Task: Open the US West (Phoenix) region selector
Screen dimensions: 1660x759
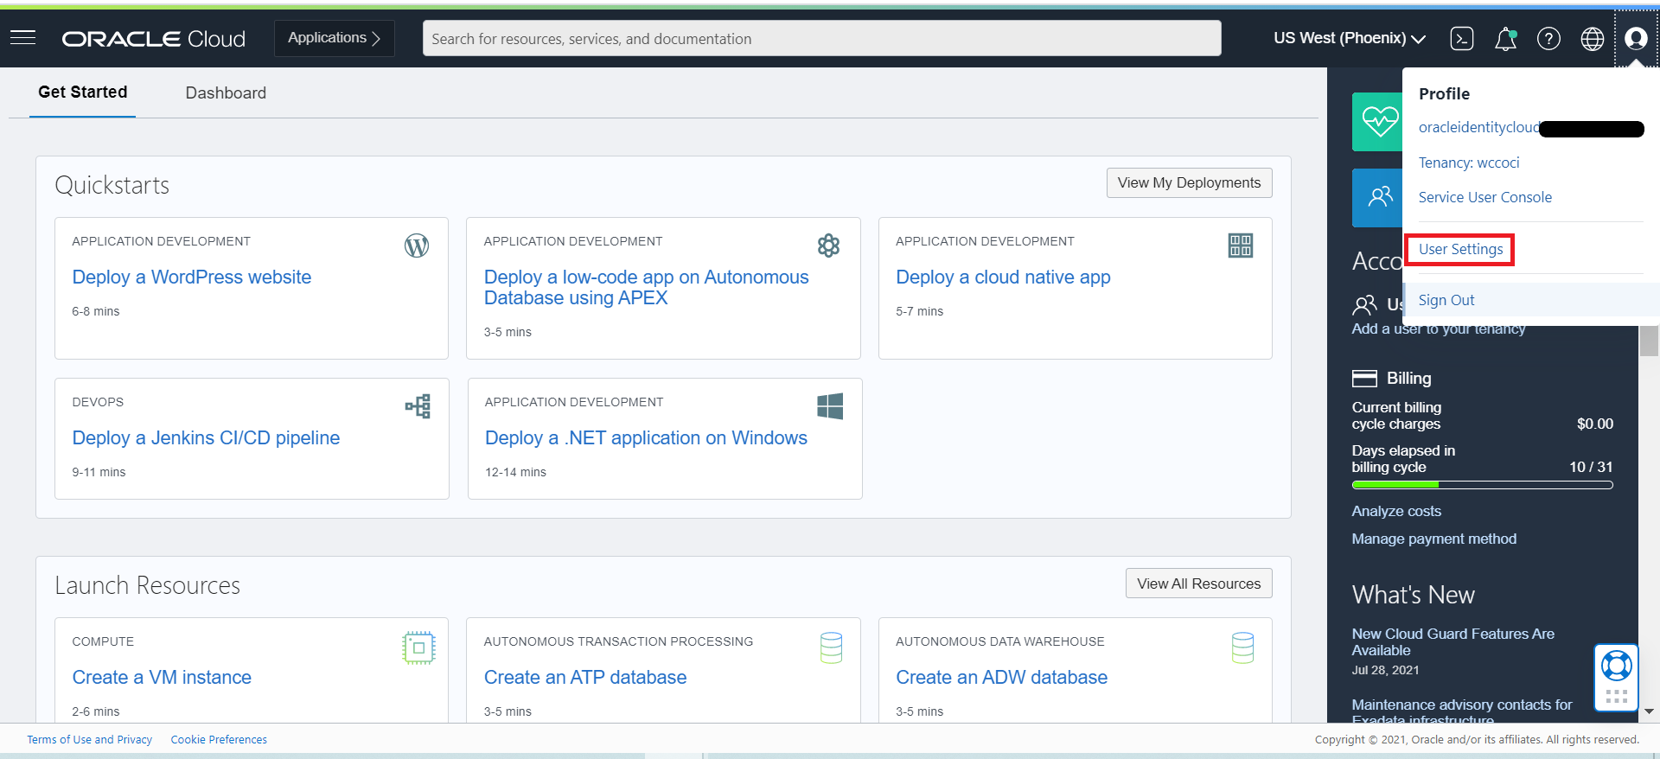Action: click(1350, 38)
